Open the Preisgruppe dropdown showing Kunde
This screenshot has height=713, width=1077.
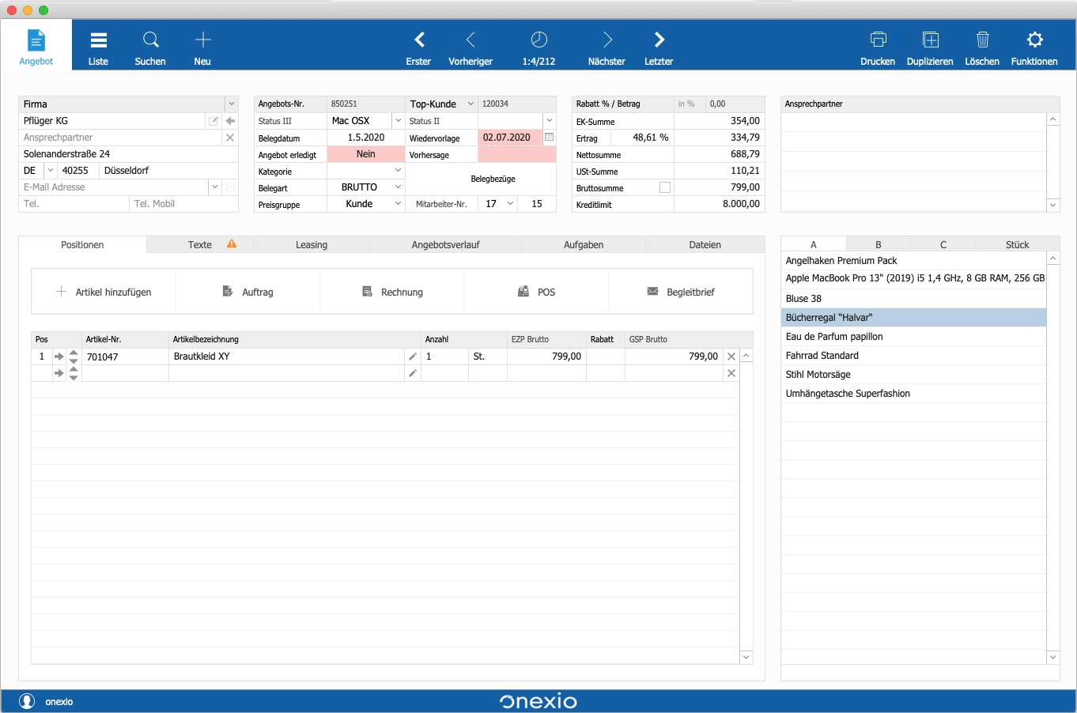[399, 204]
